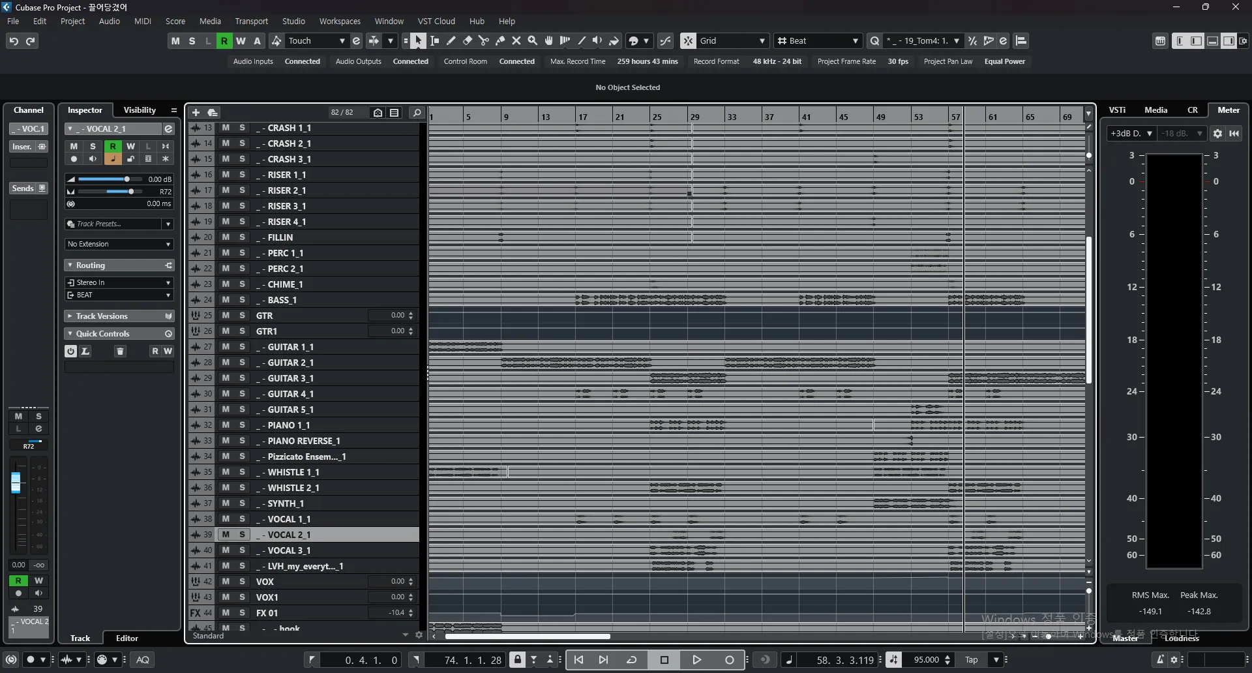Open meter settings gear icon
Image resolution: width=1252 pixels, height=673 pixels.
(1217, 134)
